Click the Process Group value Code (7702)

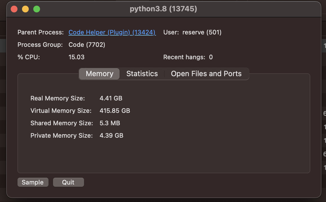(x=87, y=45)
